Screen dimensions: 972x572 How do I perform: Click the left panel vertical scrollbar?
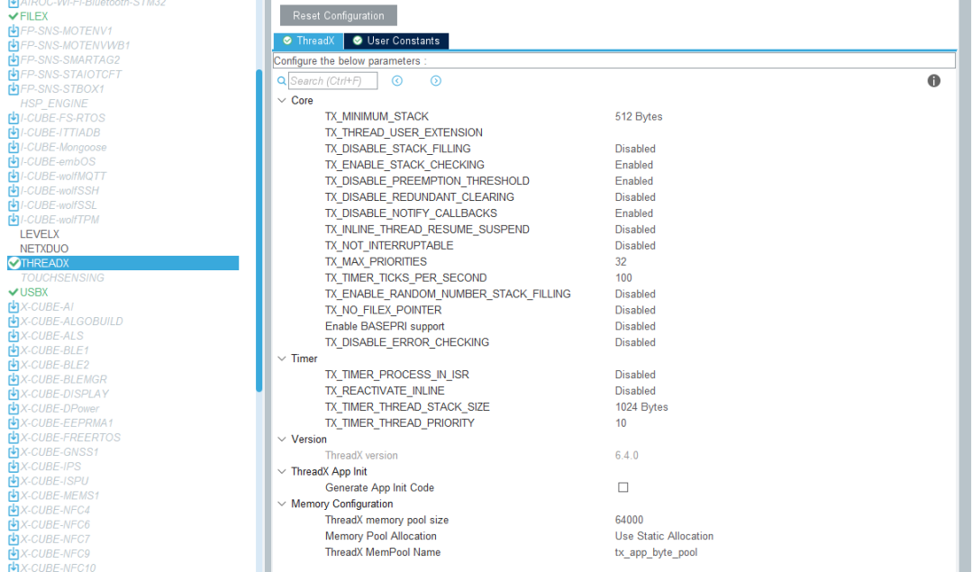click(x=259, y=231)
